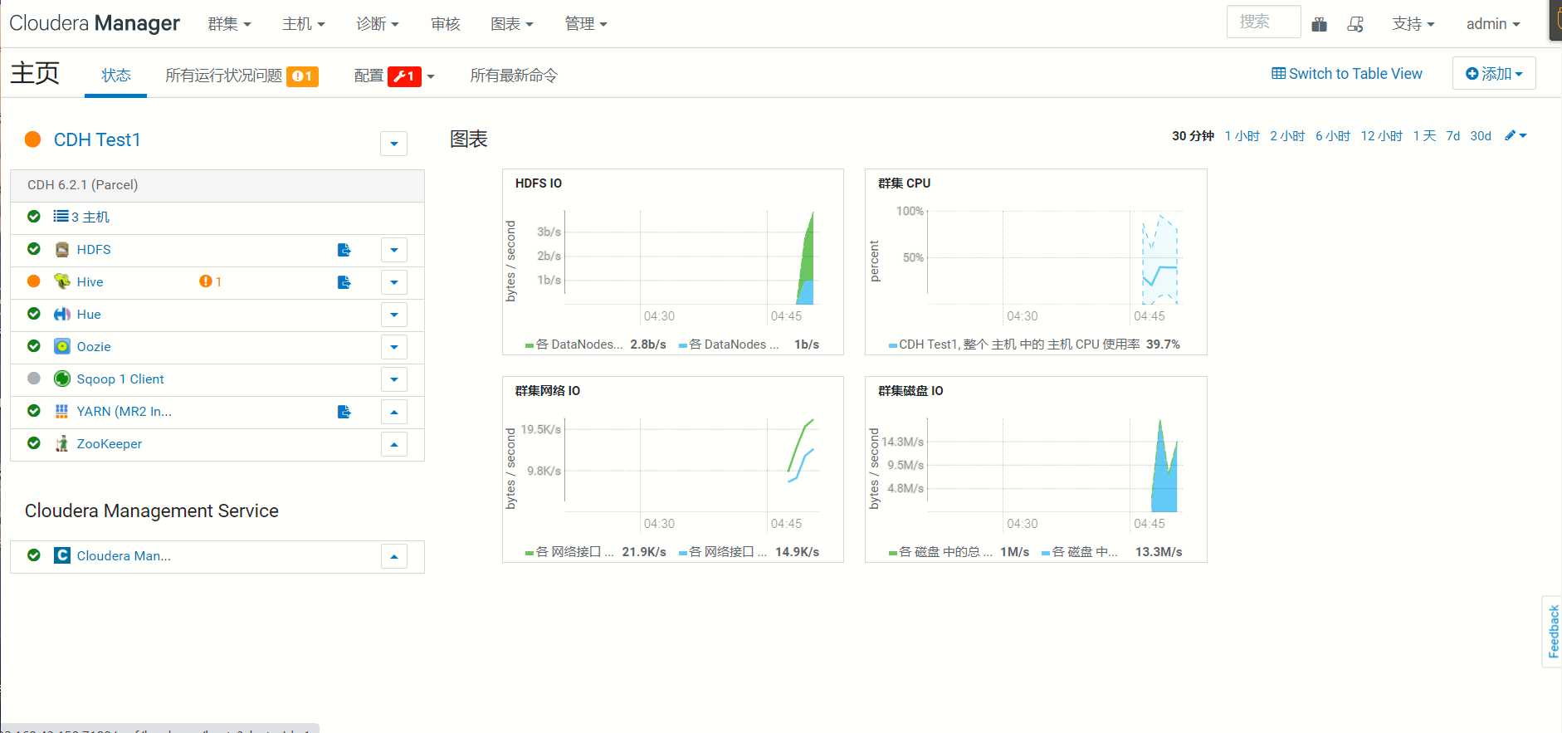This screenshot has height=733, width=1562.
Task: Set chart range to 7d
Action: coord(1452,135)
